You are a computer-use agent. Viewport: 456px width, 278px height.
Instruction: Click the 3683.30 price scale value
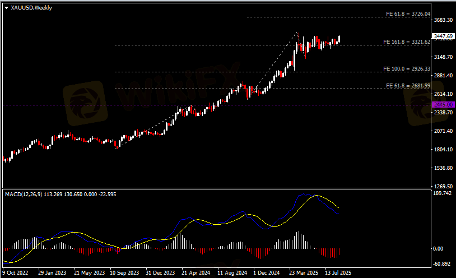point(443,20)
